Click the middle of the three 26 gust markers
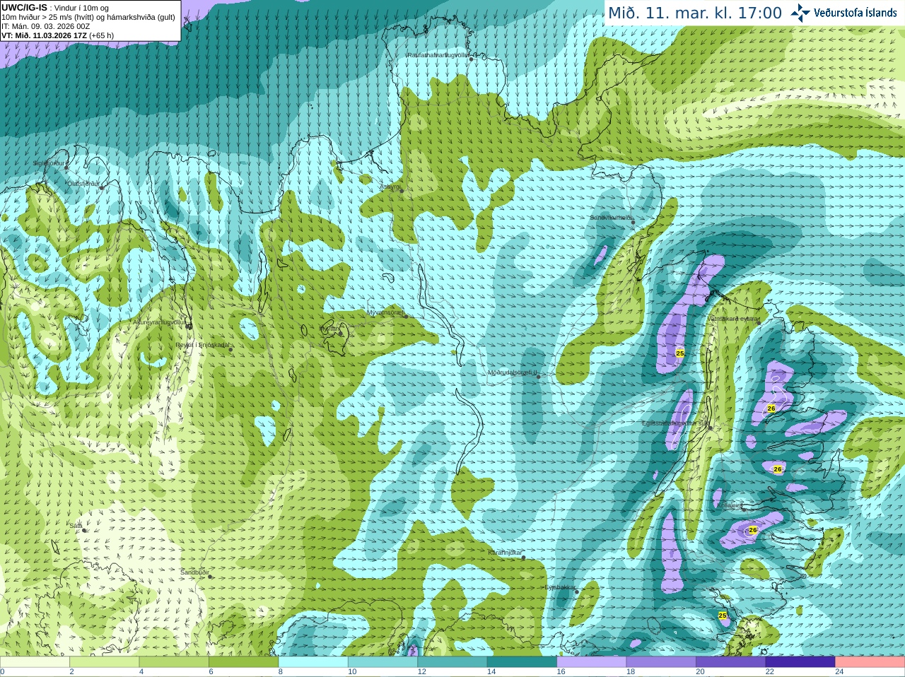This screenshot has width=905, height=677. pos(778,469)
